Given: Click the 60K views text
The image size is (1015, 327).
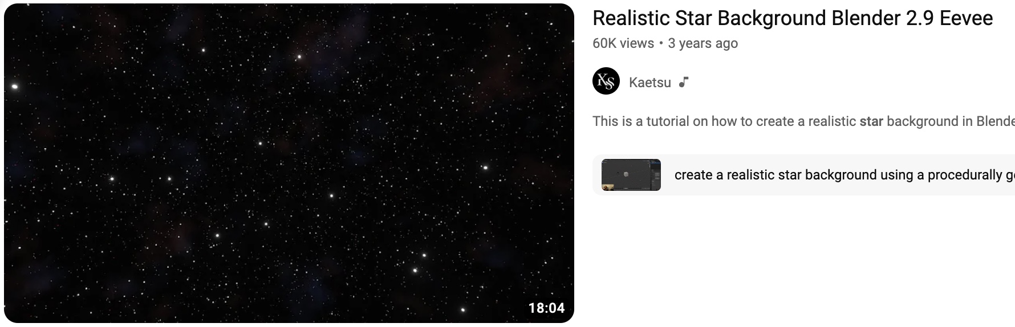Looking at the screenshot, I should click(x=623, y=43).
